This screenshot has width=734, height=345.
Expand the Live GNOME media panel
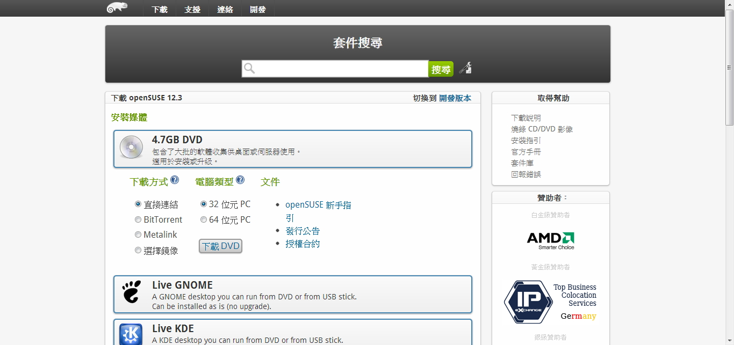[293, 294]
